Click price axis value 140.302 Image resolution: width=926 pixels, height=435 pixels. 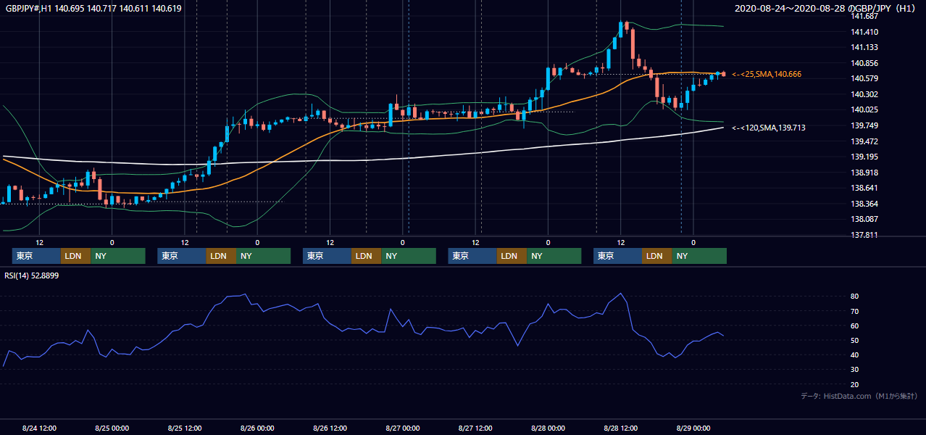(864, 94)
